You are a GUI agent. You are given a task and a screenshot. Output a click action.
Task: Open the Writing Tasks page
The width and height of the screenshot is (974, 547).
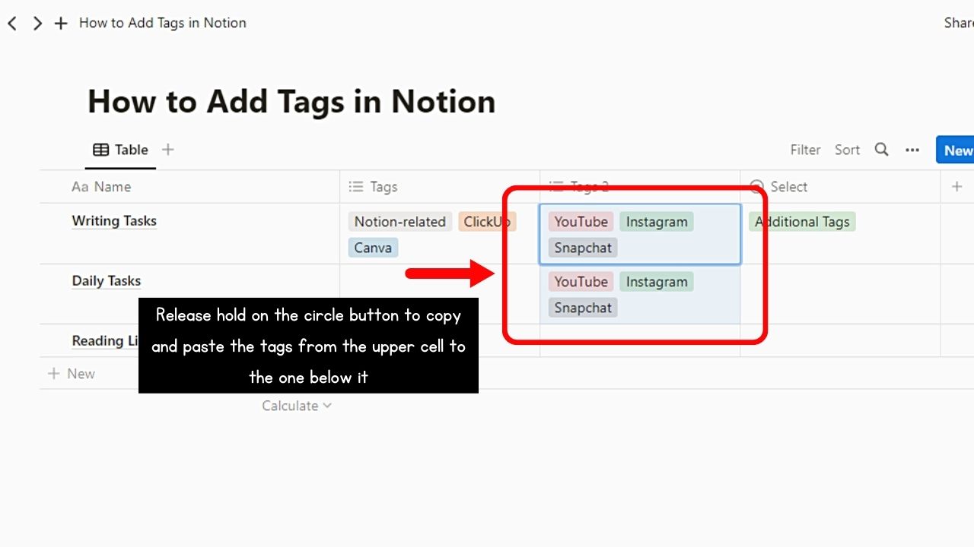(113, 221)
